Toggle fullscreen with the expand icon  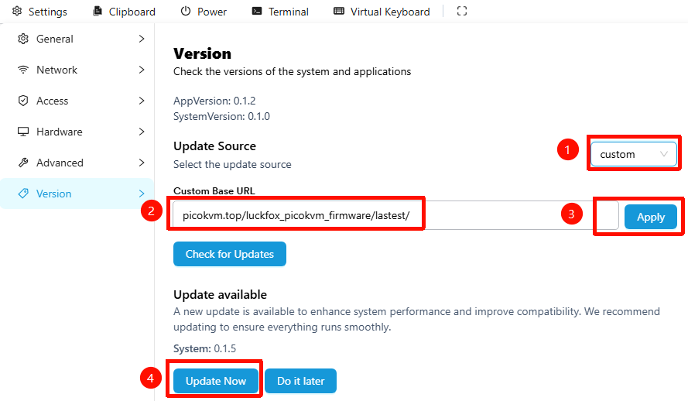[462, 12]
